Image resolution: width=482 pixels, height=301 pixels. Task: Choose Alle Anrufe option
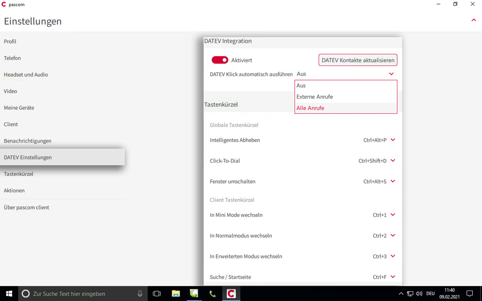[x=346, y=108]
